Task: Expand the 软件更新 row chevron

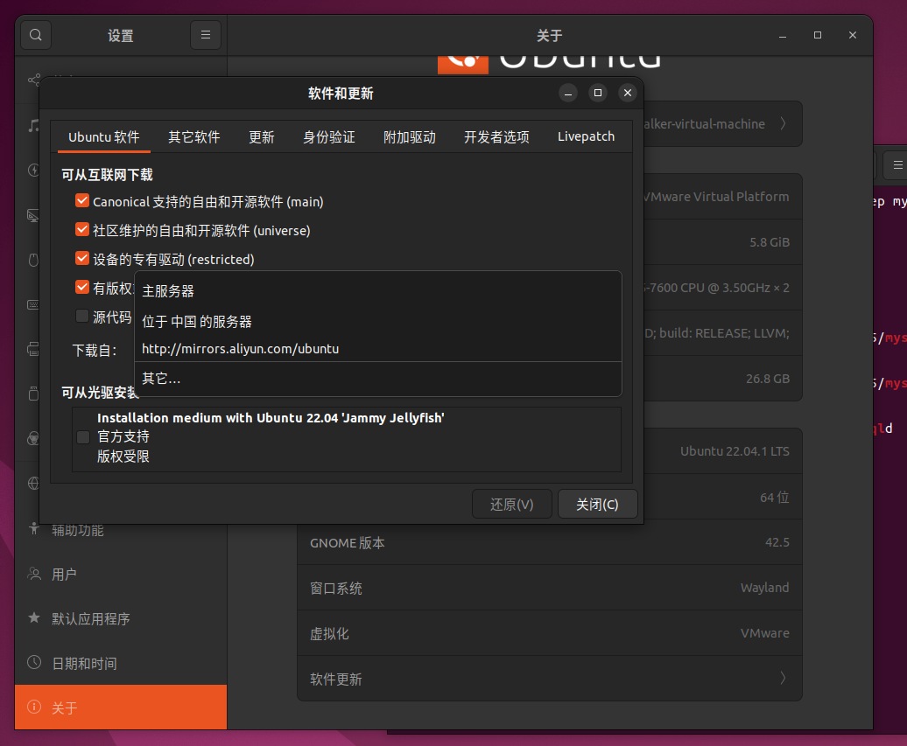Action: (x=783, y=678)
